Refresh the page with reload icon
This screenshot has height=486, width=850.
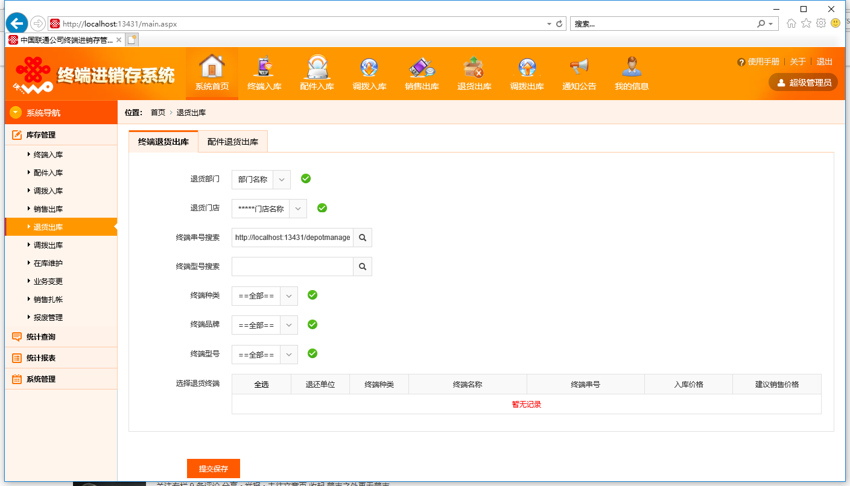(559, 24)
